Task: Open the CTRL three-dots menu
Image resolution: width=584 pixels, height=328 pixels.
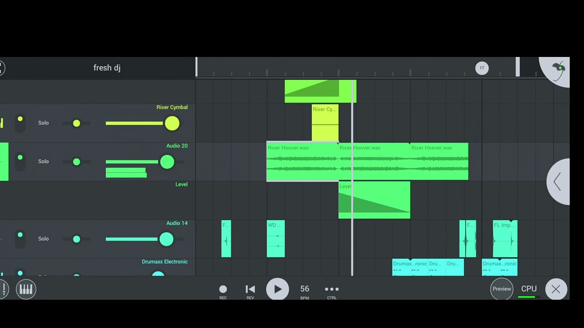Action: tap(332, 292)
